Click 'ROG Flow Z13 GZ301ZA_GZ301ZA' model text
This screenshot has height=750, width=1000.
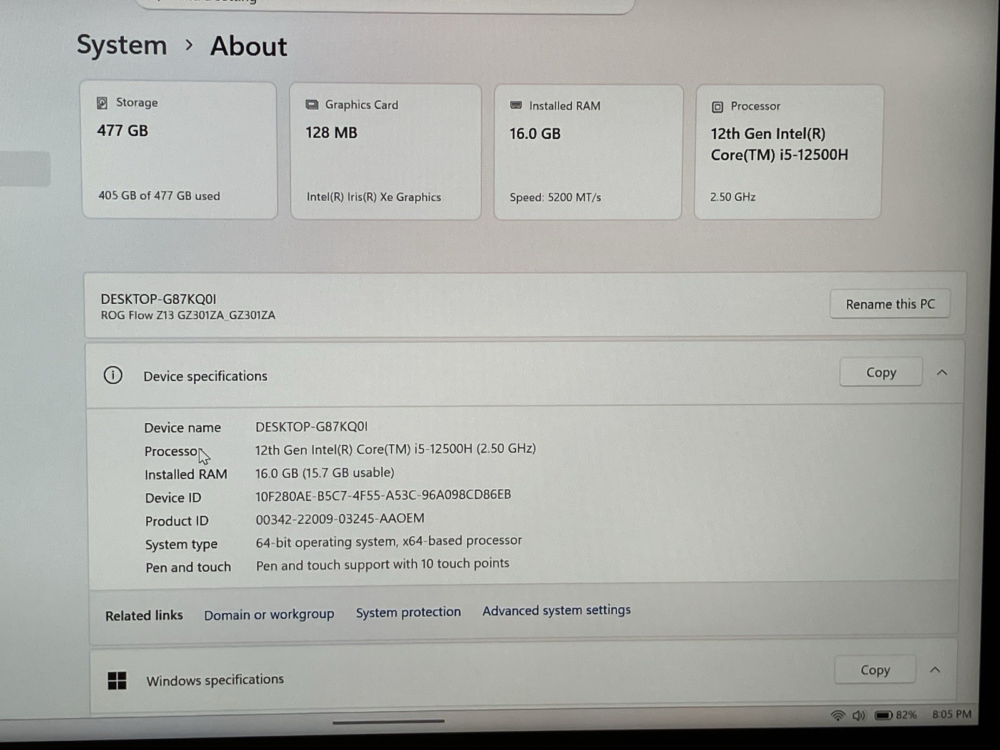click(x=187, y=315)
